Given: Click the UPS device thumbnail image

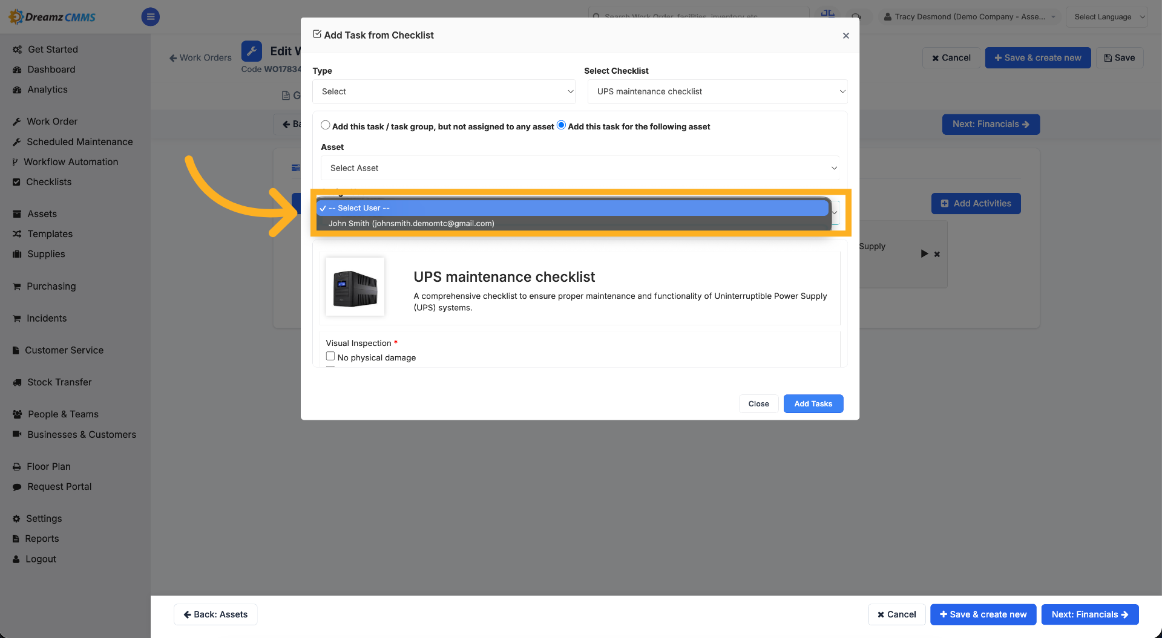Looking at the screenshot, I should point(355,287).
